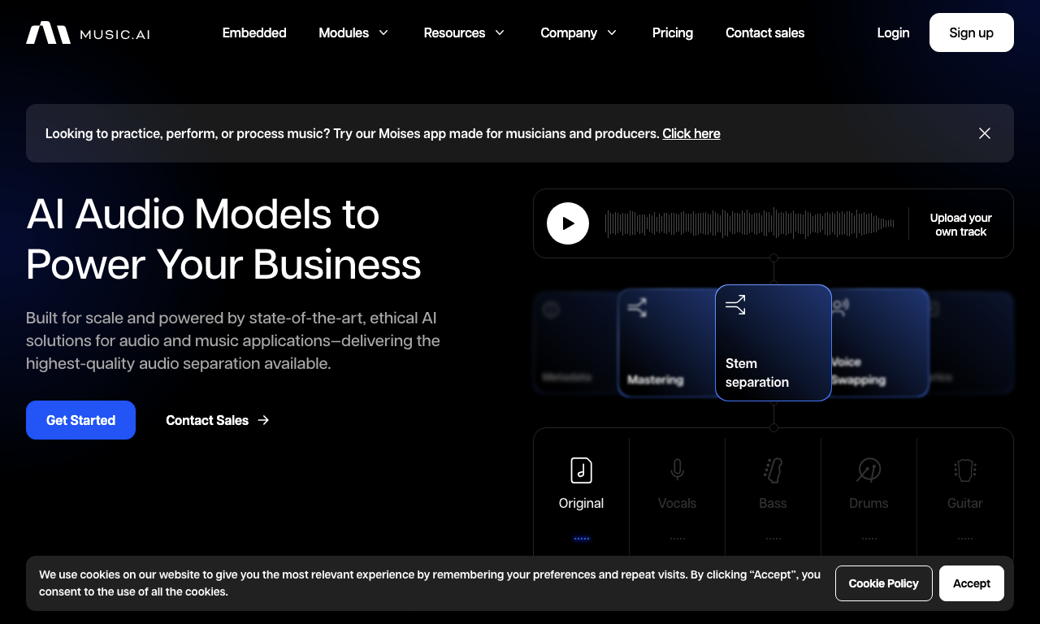
Task: Open the Resources dropdown menu
Action: click(x=465, y=32)
